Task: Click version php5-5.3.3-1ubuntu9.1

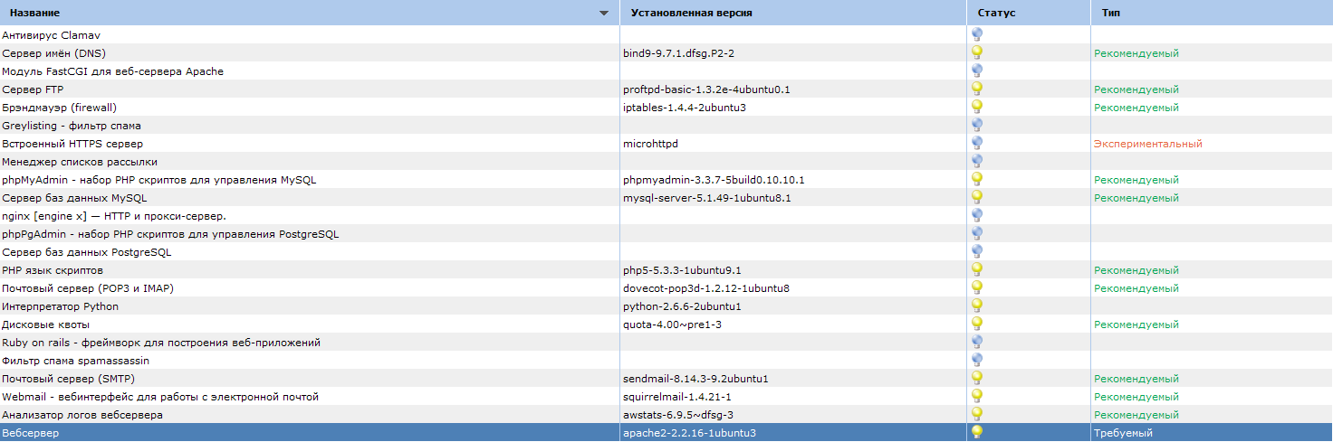Action: (682, 270)
